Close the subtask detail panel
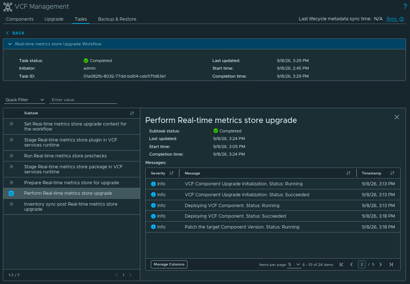This screenshot has height=284, width=410. (x=397, y=117)
